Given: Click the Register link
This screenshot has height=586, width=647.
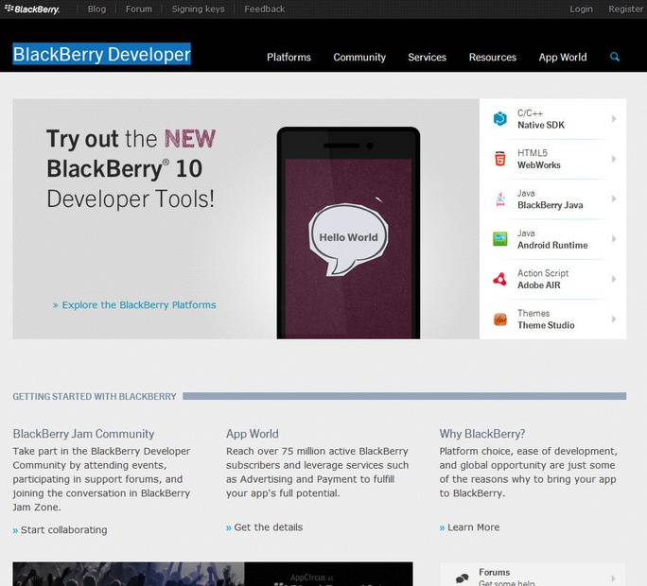Looking at the screenshot, I should (625, 9).
